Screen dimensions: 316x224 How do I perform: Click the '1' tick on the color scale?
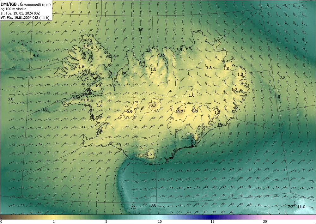tap(54, 222)
